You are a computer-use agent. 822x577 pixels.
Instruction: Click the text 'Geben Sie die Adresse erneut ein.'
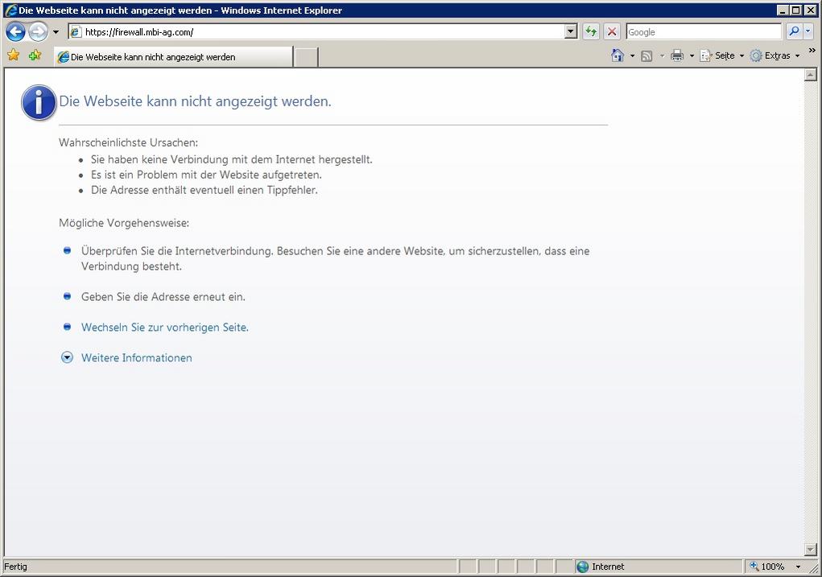[x=163, y=297]
